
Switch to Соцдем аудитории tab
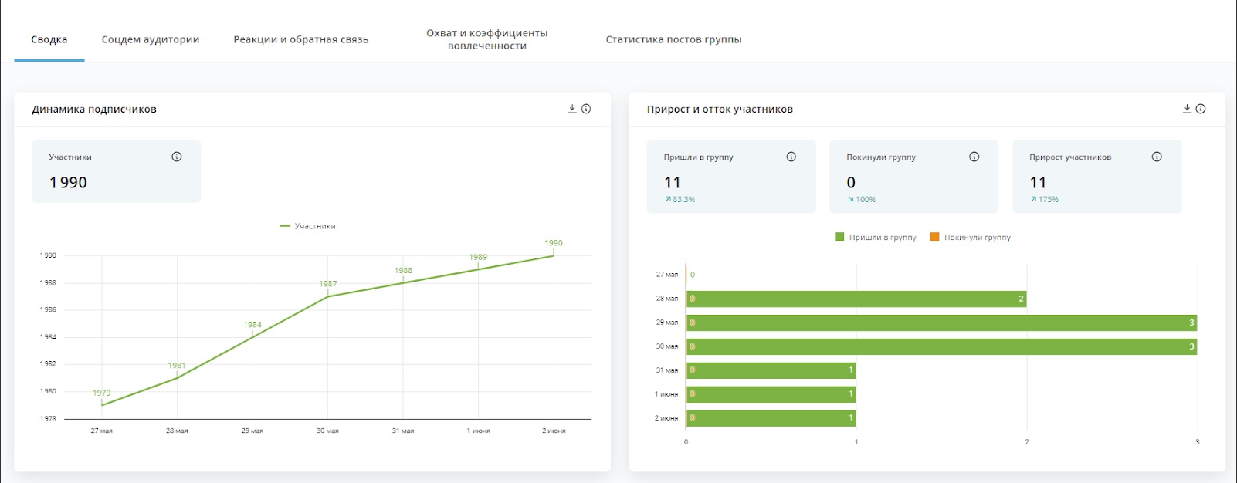[x=151, y=39]
